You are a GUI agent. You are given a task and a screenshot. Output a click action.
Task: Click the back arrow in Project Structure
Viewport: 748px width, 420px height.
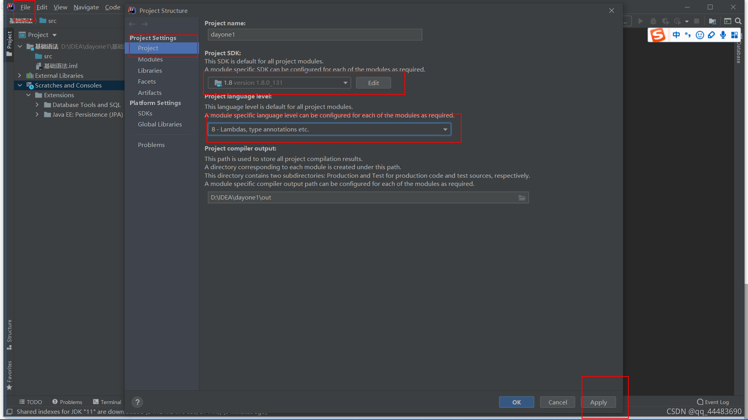pyautogui.click(x=132, y=24)
